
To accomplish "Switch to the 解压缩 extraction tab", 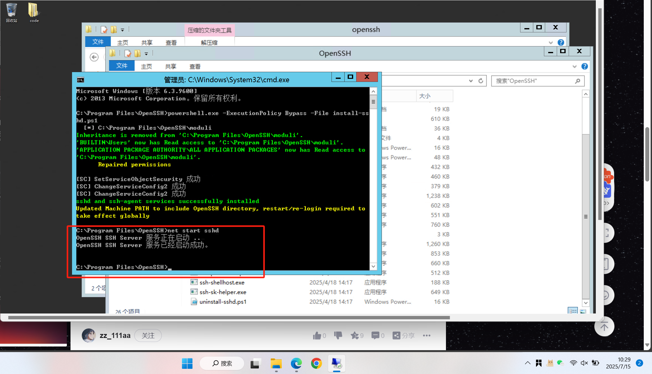I will pos(209,42).
